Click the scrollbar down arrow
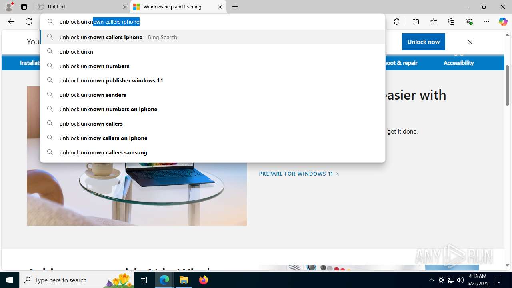The height and width of the screenshot is (288, 512). 507,265
